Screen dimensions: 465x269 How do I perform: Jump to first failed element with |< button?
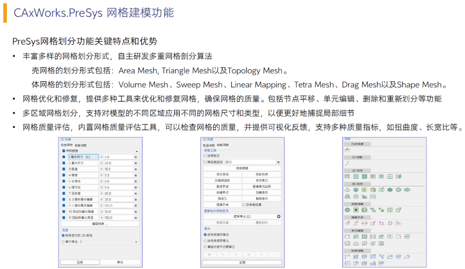pyautogui.click(x=210, y=254)
